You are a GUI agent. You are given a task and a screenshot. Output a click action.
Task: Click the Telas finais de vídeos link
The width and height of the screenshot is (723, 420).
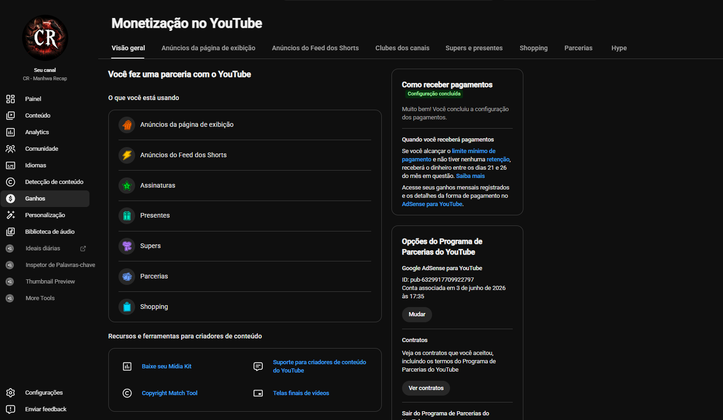(301, 393)
